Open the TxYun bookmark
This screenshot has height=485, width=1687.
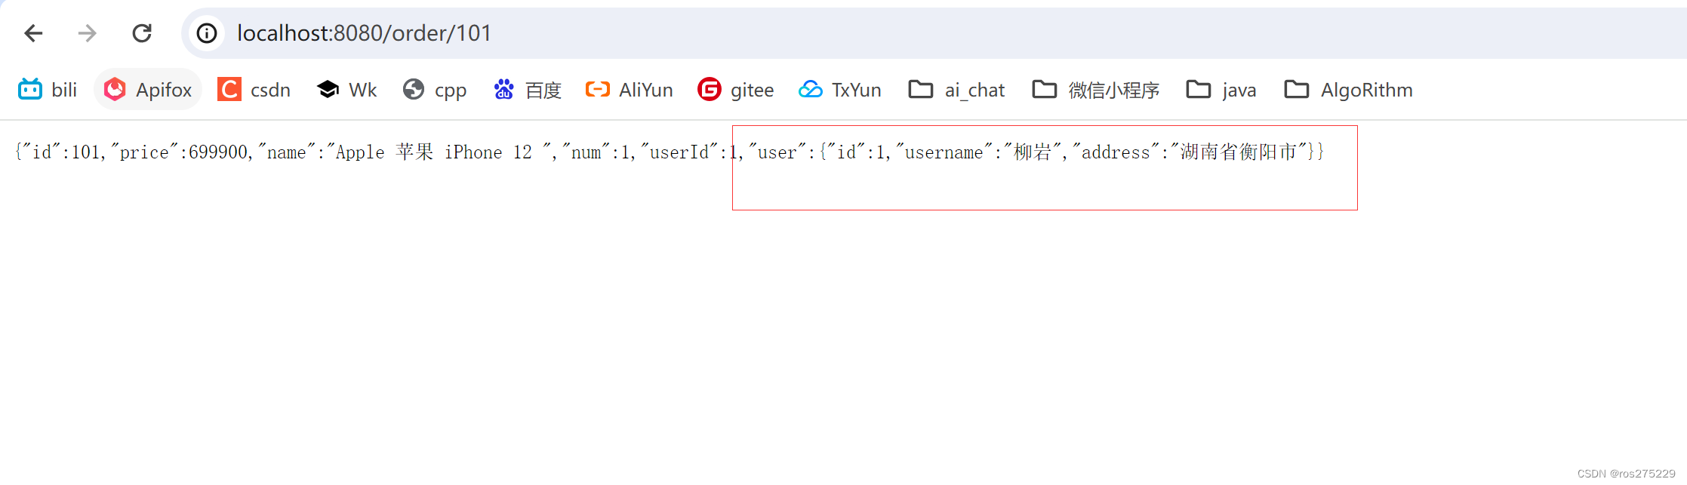840,90
